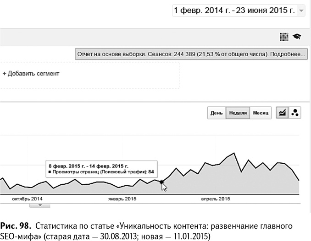Click the graduation cap education icon
Viewport: 311px width, 241px height.
297,36
